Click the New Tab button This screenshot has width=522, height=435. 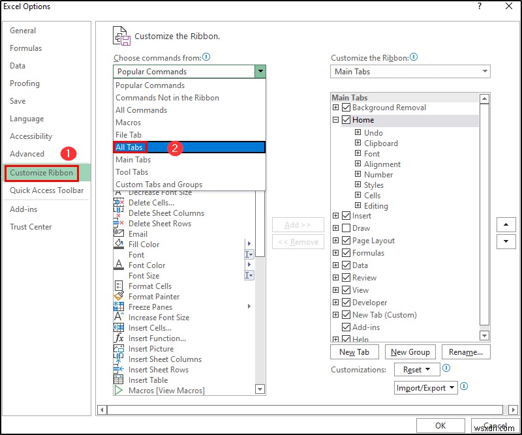pos(355,352)
